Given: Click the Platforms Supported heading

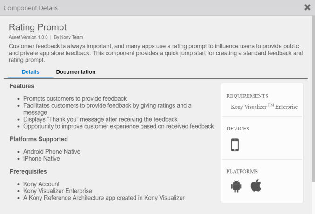Looking at the screenshot, I should click(x=39, y=139).
